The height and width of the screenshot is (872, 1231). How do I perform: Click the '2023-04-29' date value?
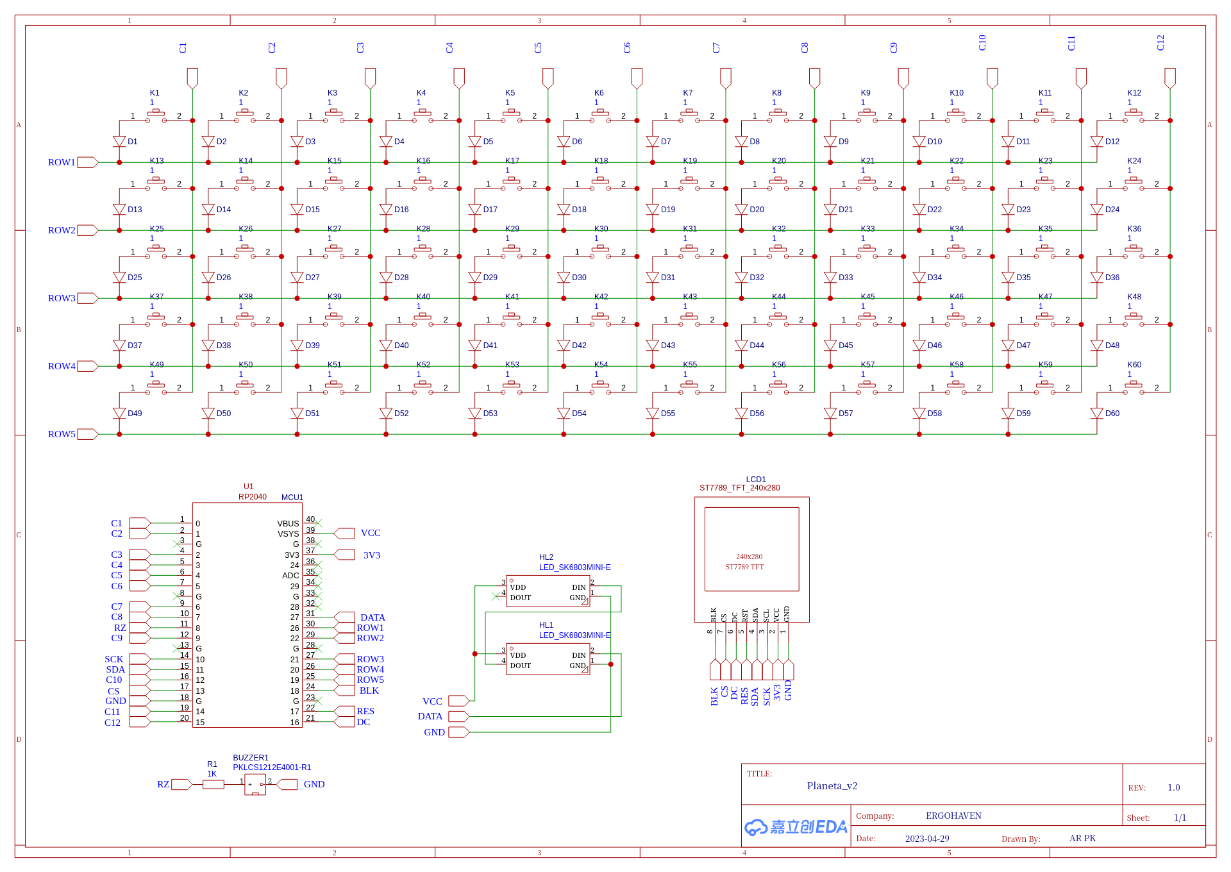pyautogui.click(x=927, y=839)
